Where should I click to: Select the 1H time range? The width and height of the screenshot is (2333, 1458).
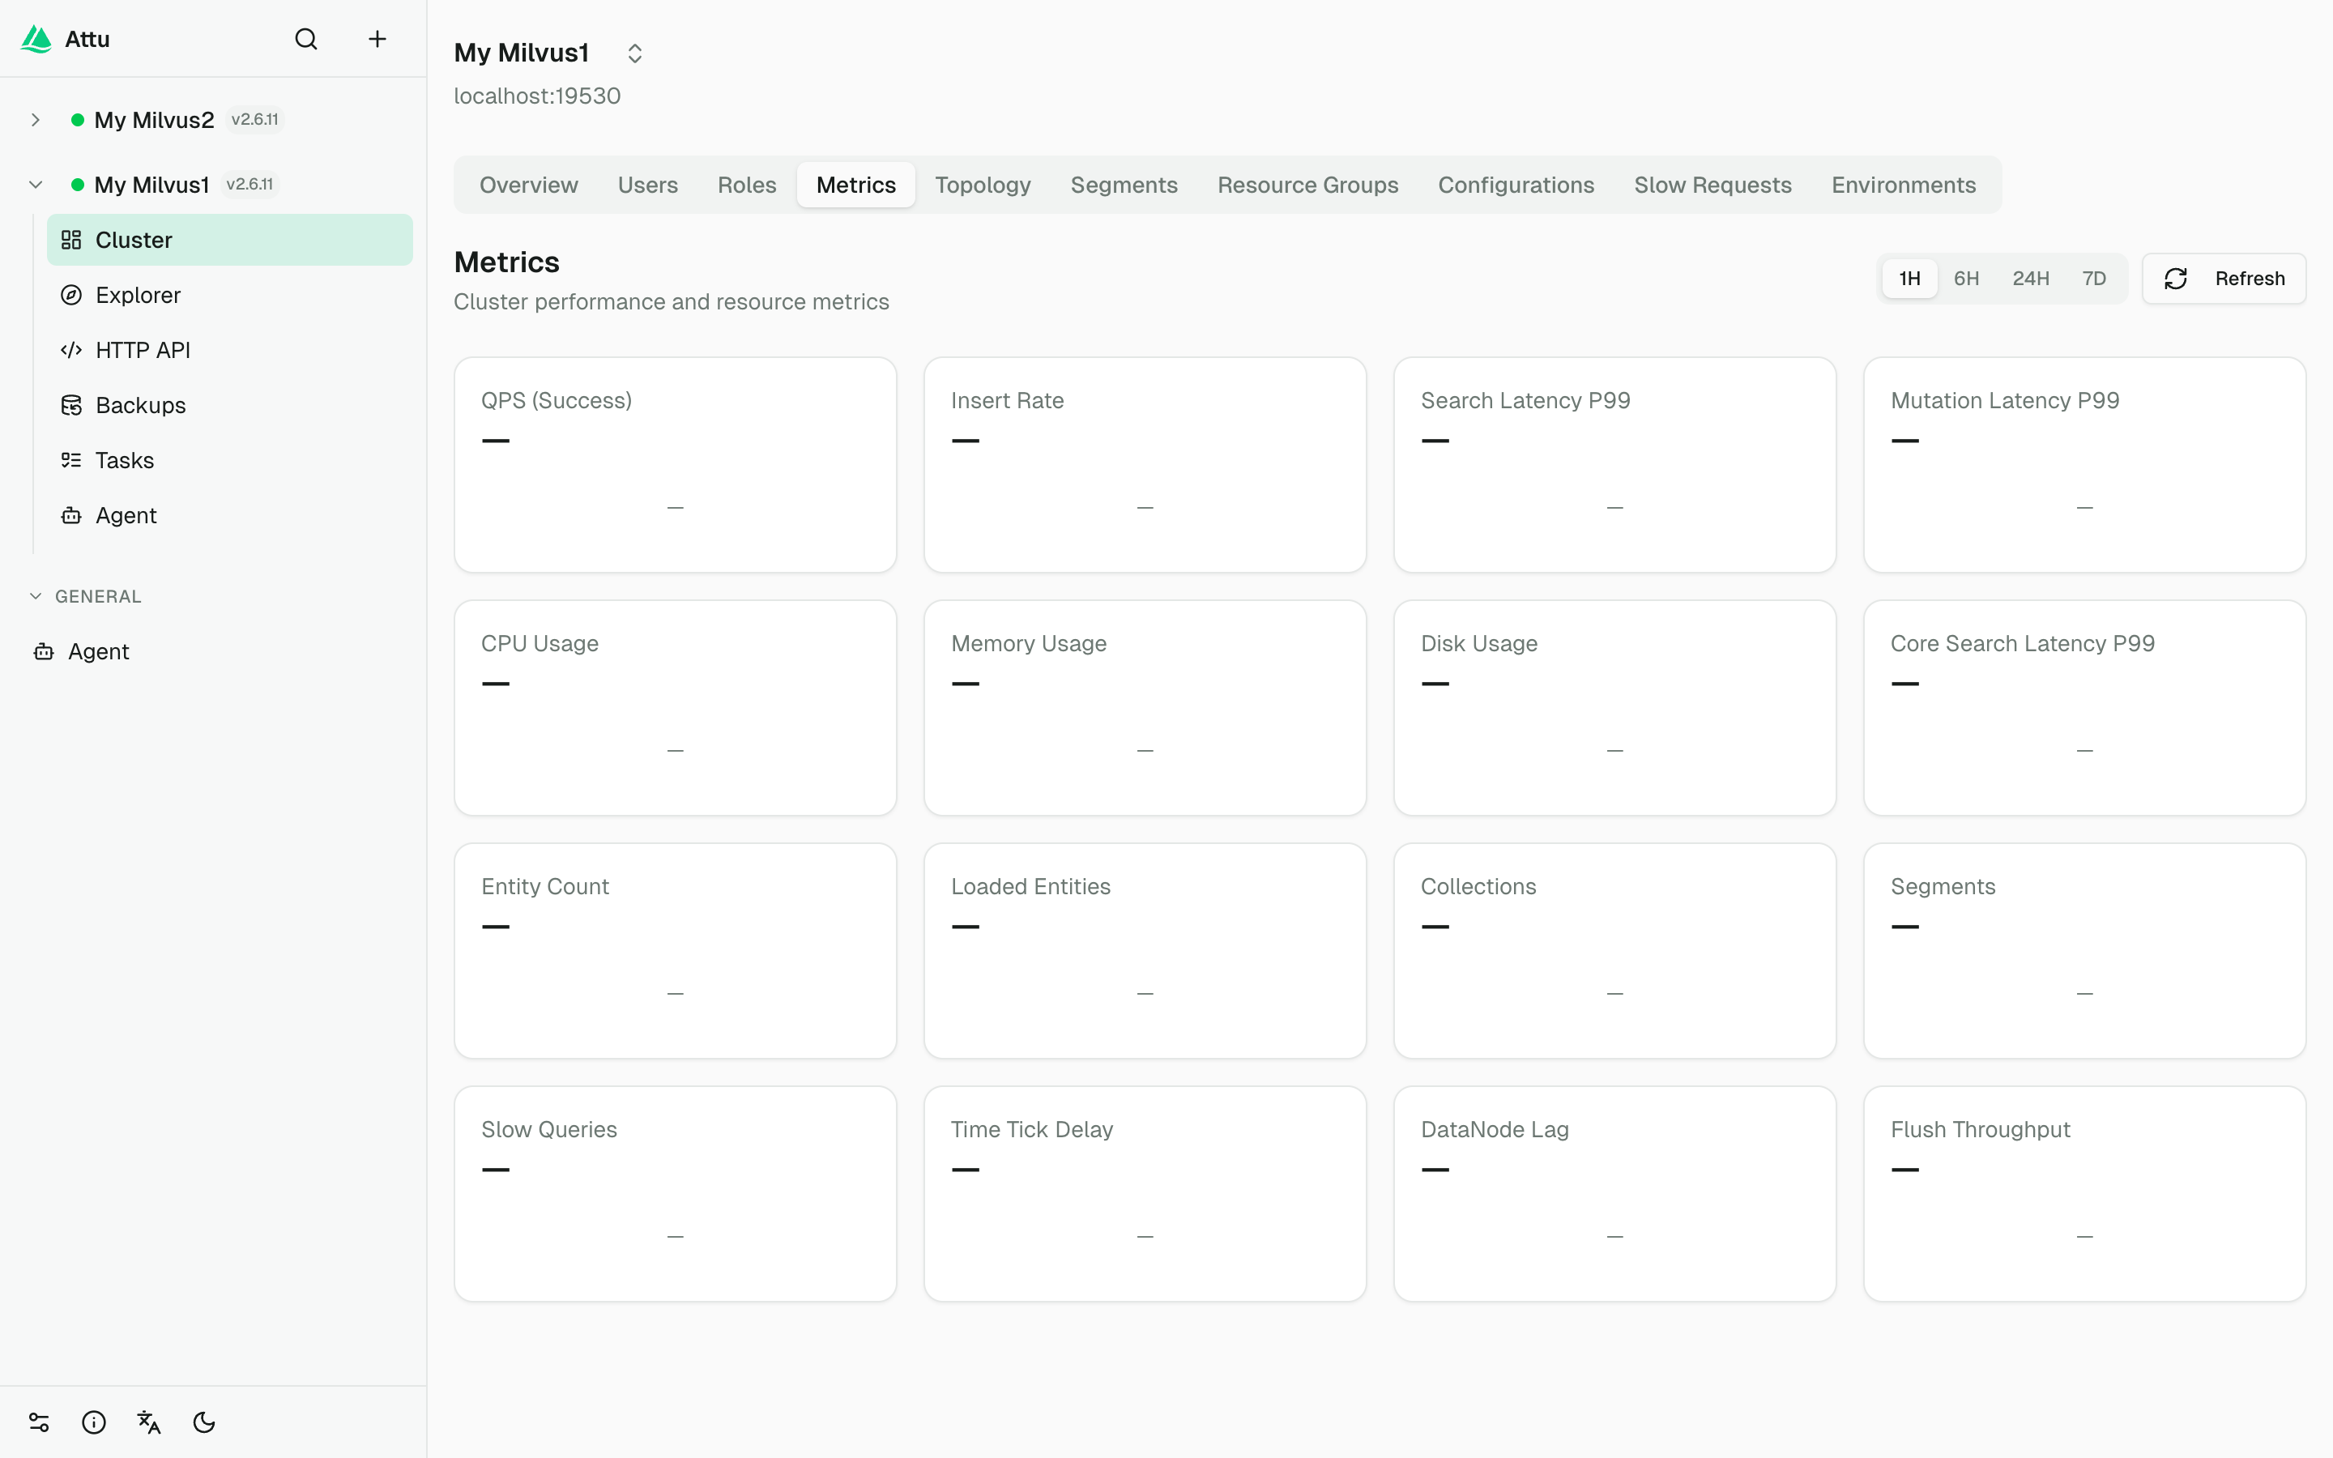pos(1910,279)
